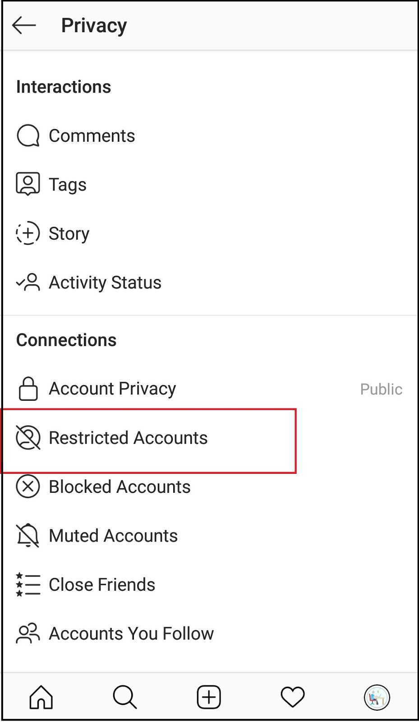This screenshot has width=419, height=722.
Task: Select the Interactions section header
Action: point(64,87)
